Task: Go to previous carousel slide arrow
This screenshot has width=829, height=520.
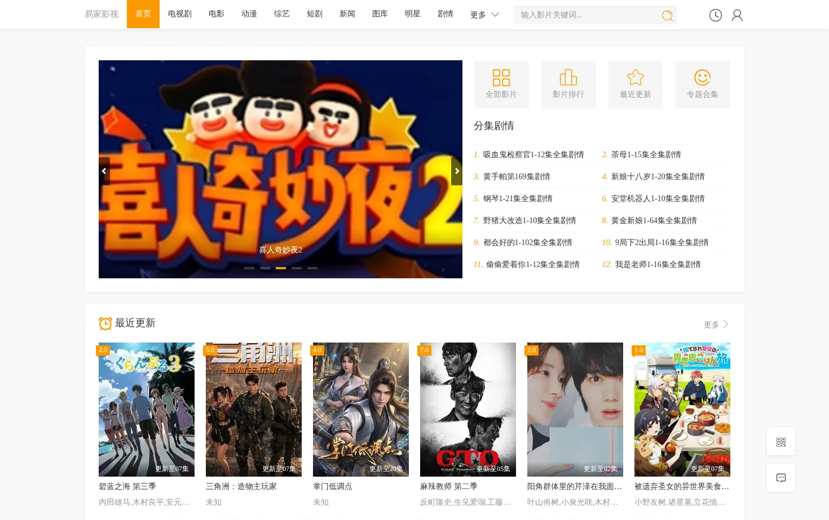Action: coord(104,171)
